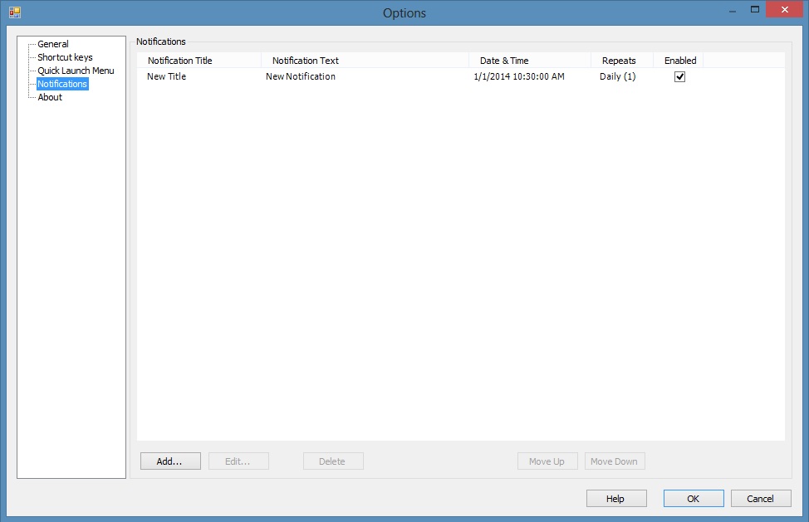Viewport: 809px width, 522px height.
Task: Select the New Title notification row
Action: click(167, 76)
